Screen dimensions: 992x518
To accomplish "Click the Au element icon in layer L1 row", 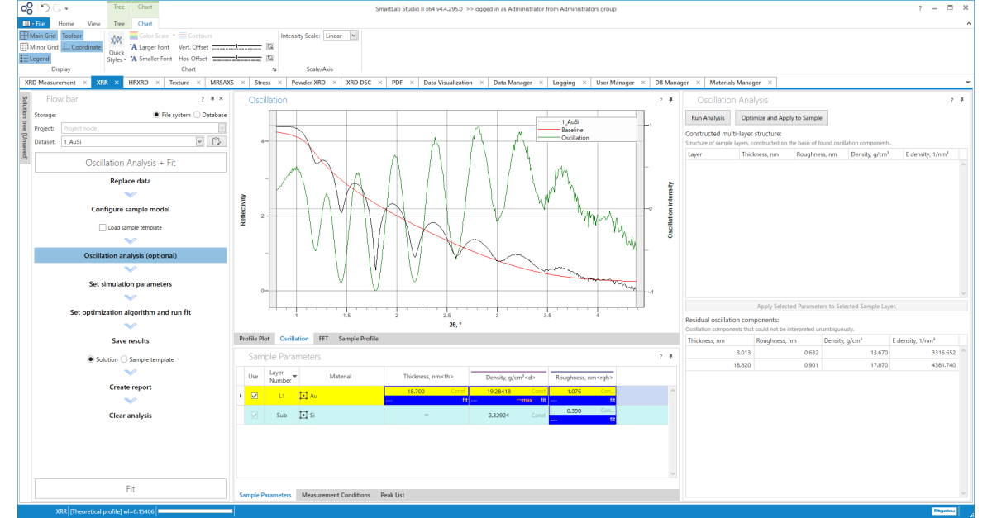I will pyautogui.click(x=303, y=394).
